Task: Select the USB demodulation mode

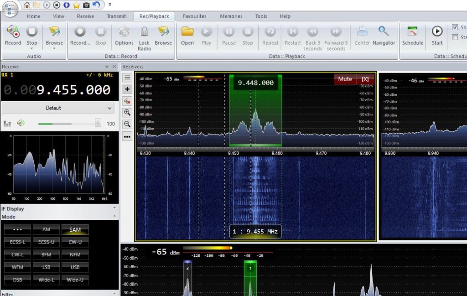Action: coord(75,267)
